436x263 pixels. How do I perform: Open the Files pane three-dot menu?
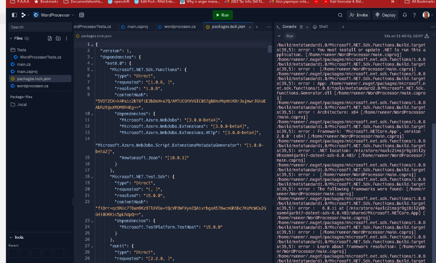coord(66,38)
